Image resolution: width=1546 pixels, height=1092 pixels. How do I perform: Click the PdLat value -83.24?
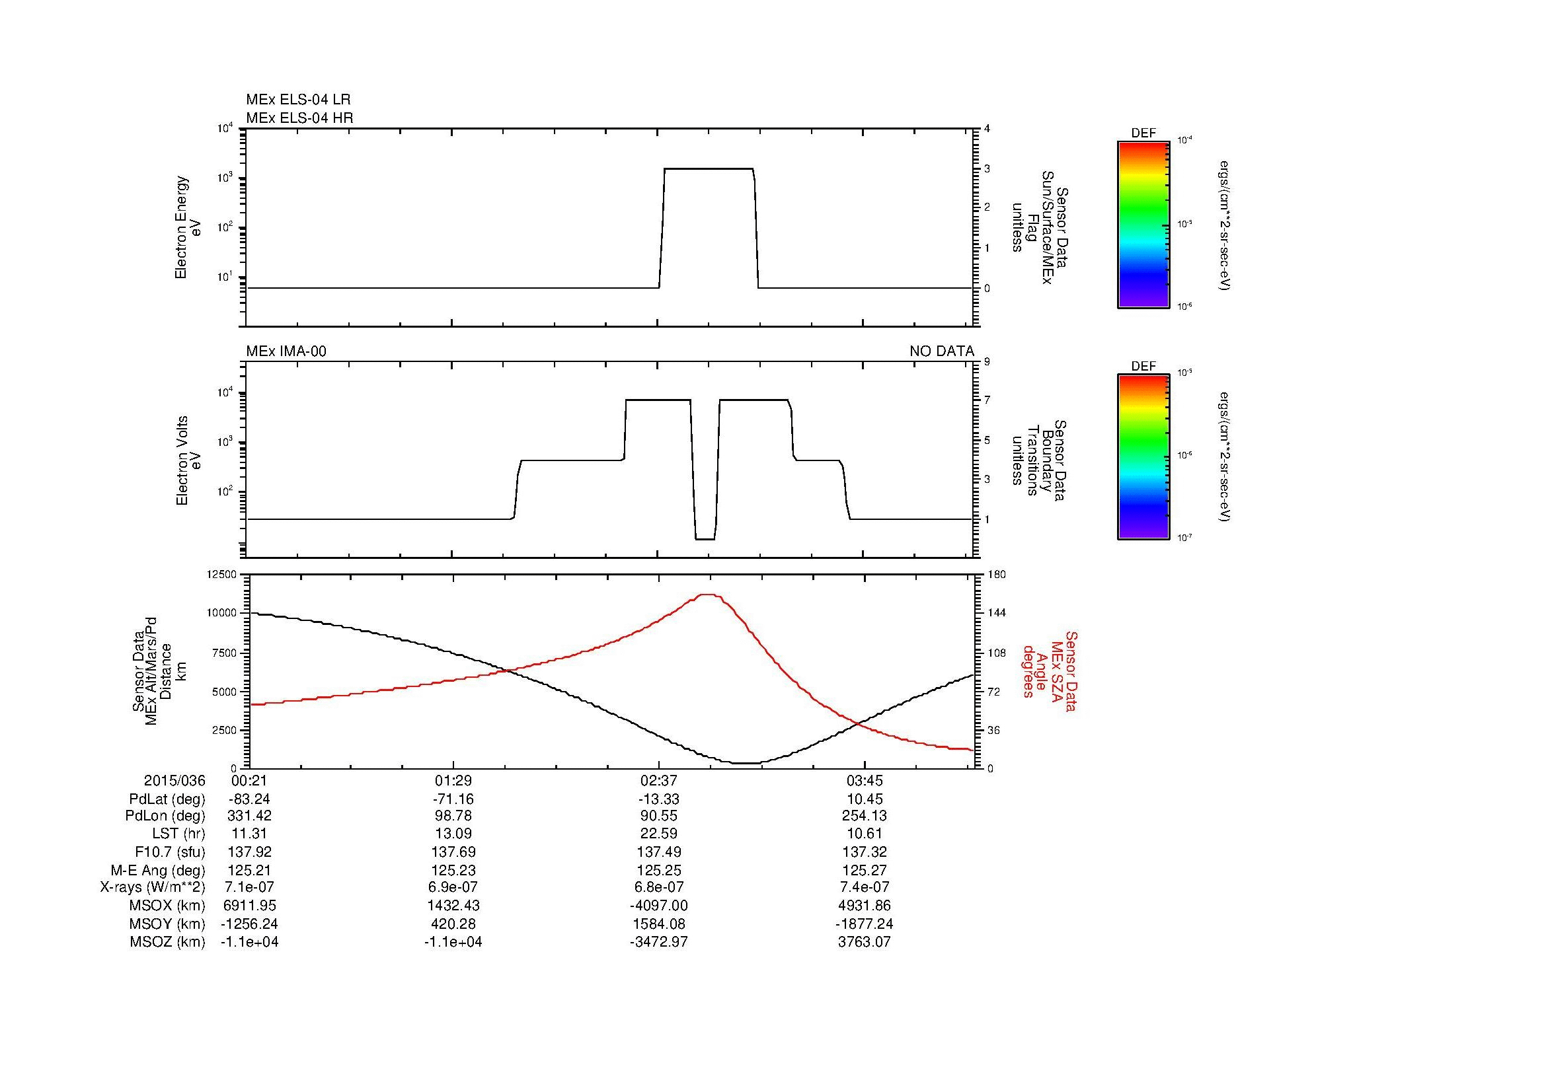point(250,799)
